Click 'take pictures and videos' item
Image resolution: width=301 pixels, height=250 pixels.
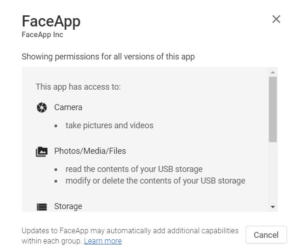click(x=109, y=125)
